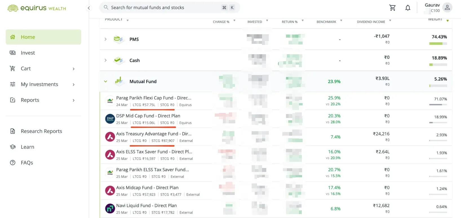Screen dimensions: 461x218
Task: Click the ₹3.93L Mutual Fund dividend income
Action: click(x=382, y=78)
